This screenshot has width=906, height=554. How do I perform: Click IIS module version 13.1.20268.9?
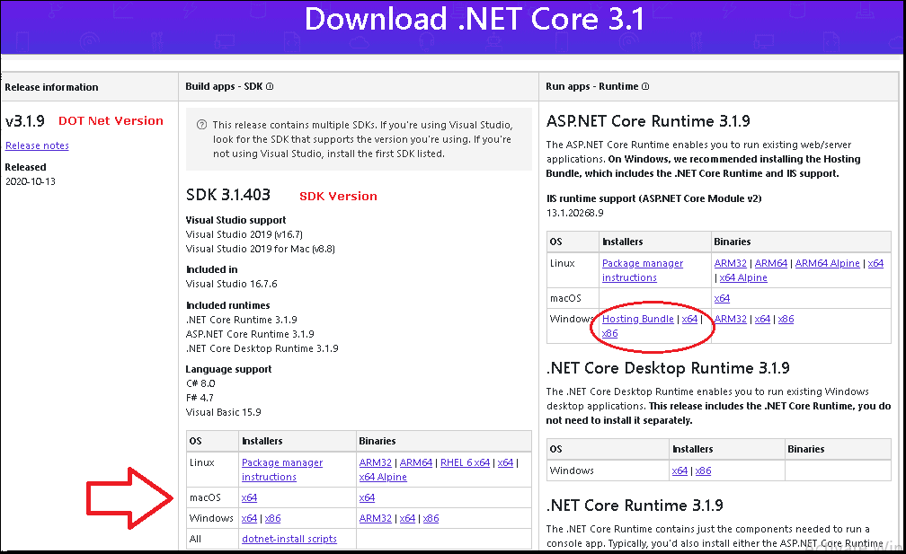575,213
